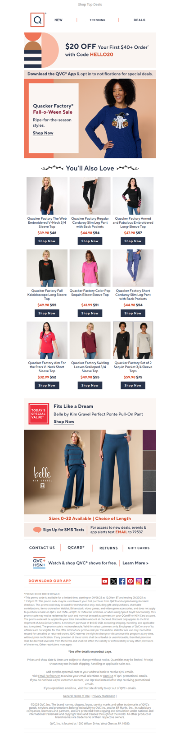Click the Learn More link
This screenshot has height=734, width=180.
pos(135,563)
